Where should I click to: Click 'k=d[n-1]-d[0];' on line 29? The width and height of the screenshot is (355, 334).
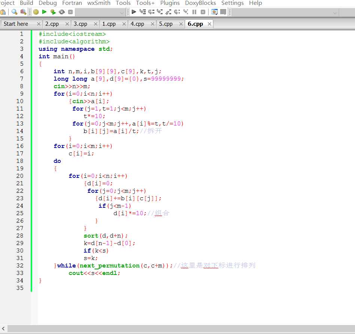pyautogui.click(x=110, y=243)
